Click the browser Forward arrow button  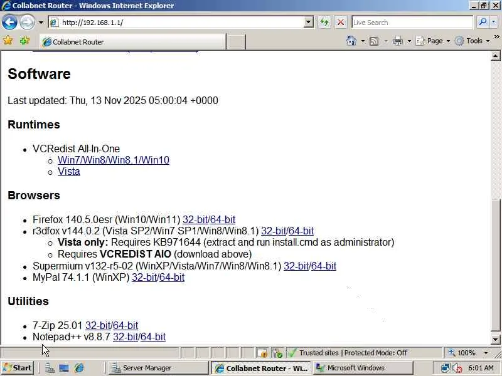coord(27,23)
